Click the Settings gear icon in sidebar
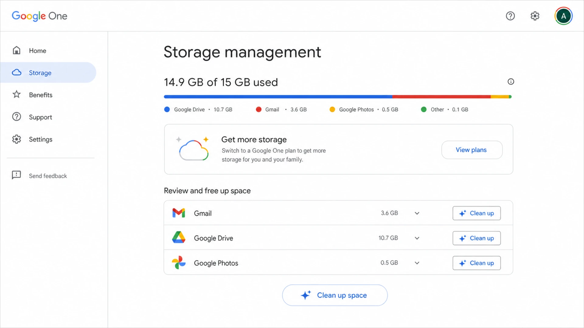This screenshot has height=328, width=584. coord(17,139)
